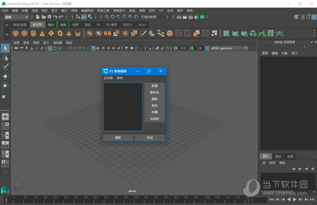
Task: Open the View menu in viewport panel
Action: tap(16, 43)
